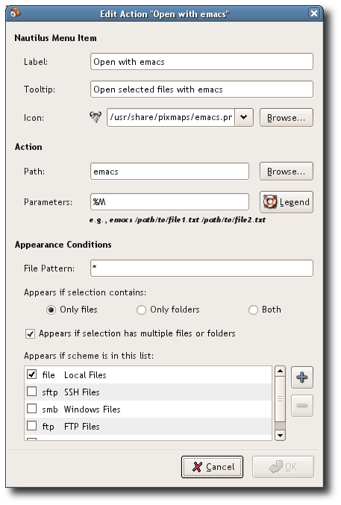
Task: Choose the Both radio option
Action: [253, 310]
